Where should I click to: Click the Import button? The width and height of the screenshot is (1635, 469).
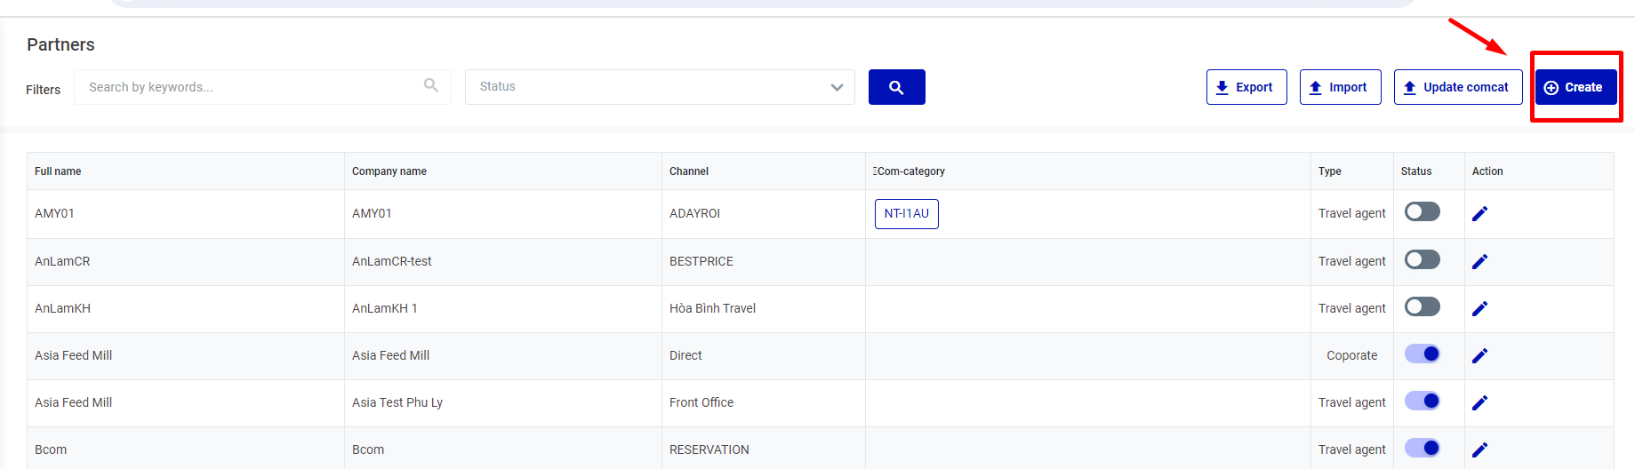[x=1340, y=87]
